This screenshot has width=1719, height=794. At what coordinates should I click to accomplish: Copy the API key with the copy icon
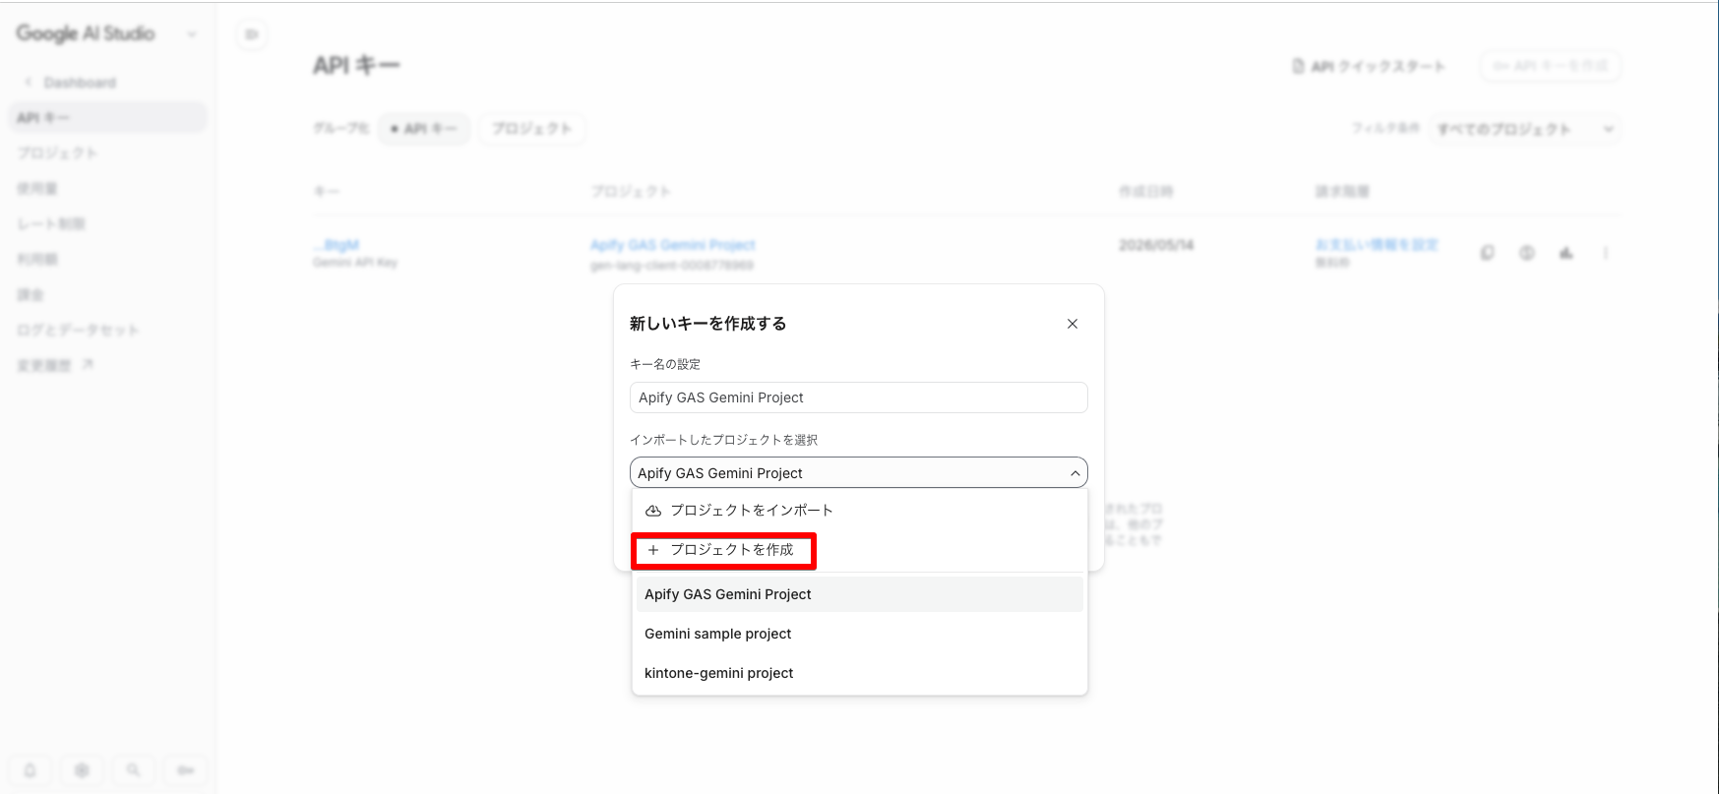pyautogui.click(x=1487, y=253)
